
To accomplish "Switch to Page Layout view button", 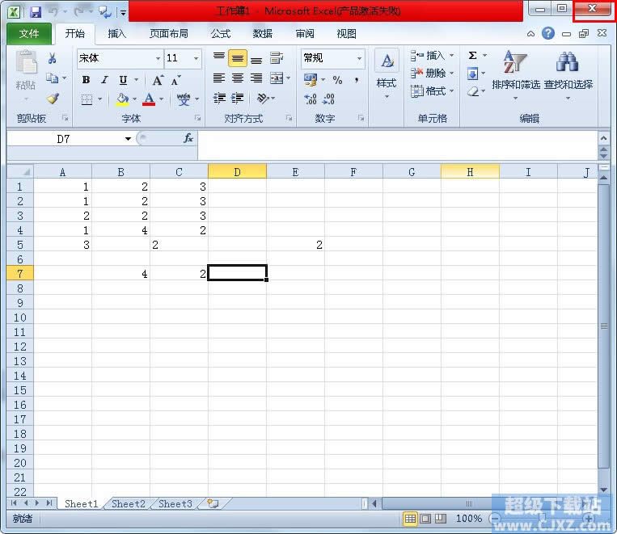I will pyautogui.click(x=425, y=519).
